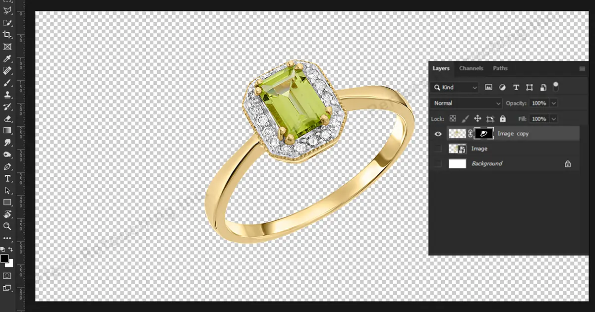
Task: Open the Layers panel menu
Action: coord(581,69)
